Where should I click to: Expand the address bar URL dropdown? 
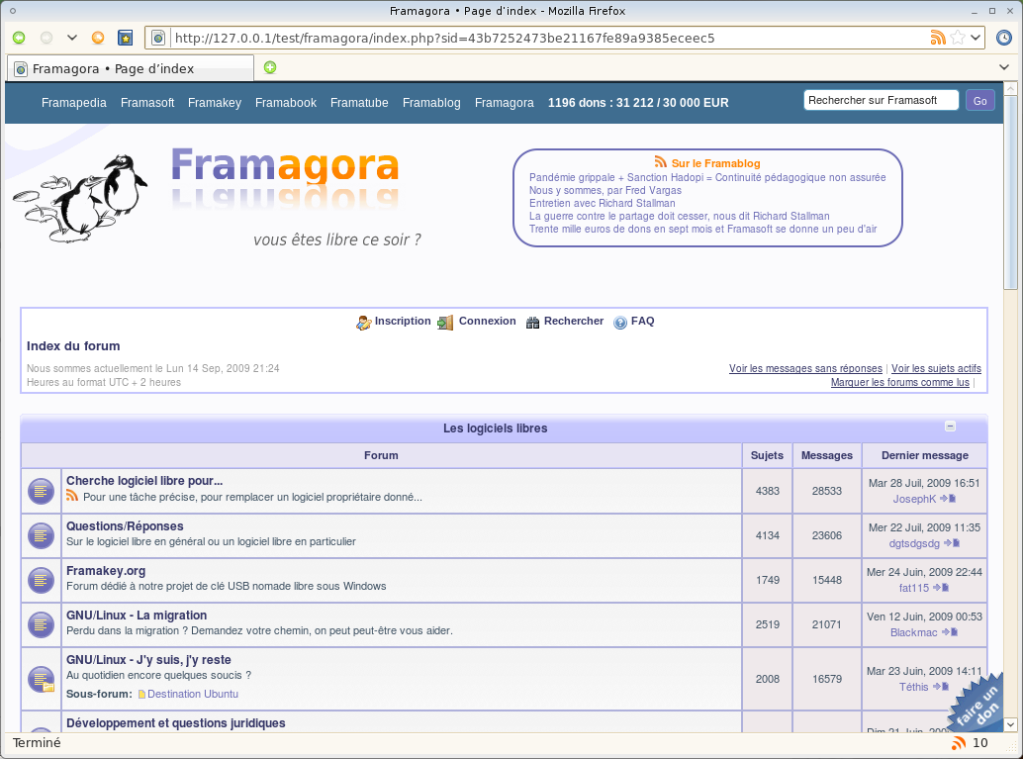pyautogui.click(x=976, y=38)
